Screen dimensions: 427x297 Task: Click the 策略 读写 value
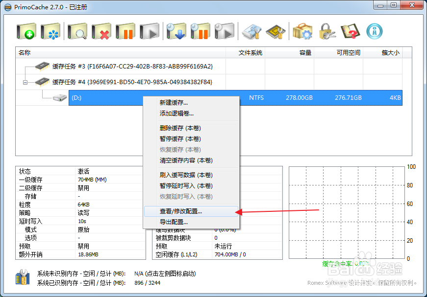(x=83, y=213)
